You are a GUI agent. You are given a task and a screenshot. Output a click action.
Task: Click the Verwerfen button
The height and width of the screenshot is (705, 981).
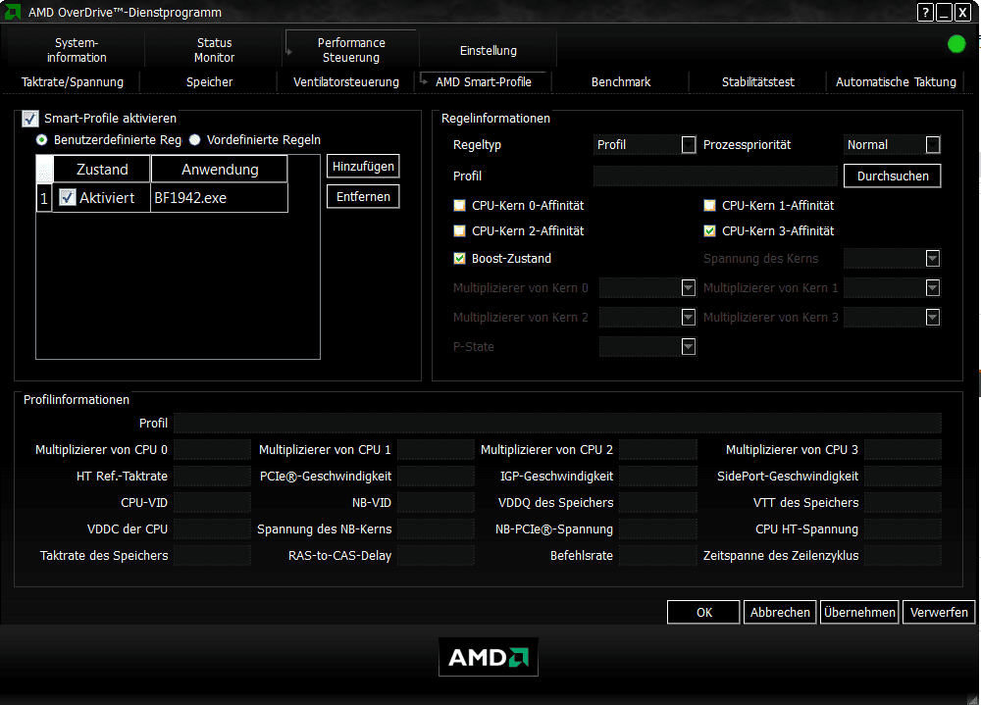(939, 613)
